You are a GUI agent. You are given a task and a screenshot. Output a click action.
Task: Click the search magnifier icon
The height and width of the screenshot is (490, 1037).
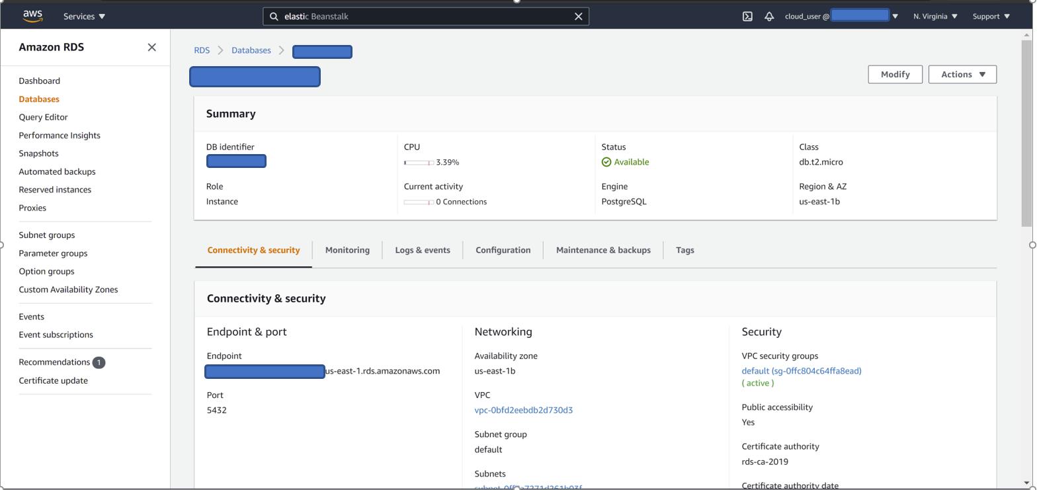point(274,17)
